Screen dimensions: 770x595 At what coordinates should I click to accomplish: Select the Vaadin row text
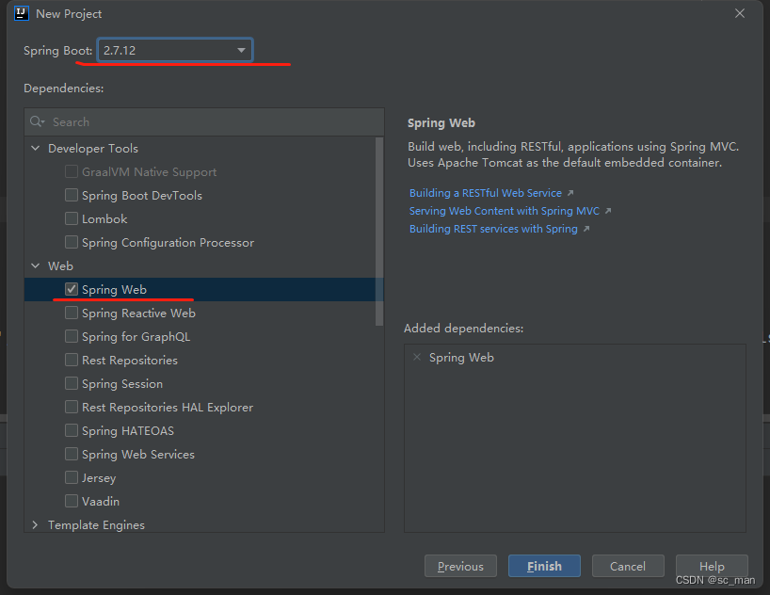[101, 502]
